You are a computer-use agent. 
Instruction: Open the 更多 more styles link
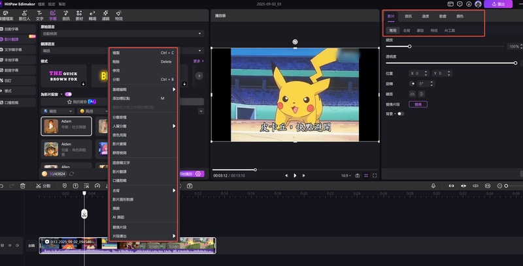tap(198, 61)
